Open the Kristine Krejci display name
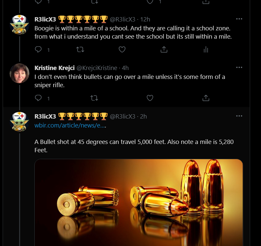The image size is (261, 246). coord(54,68)
